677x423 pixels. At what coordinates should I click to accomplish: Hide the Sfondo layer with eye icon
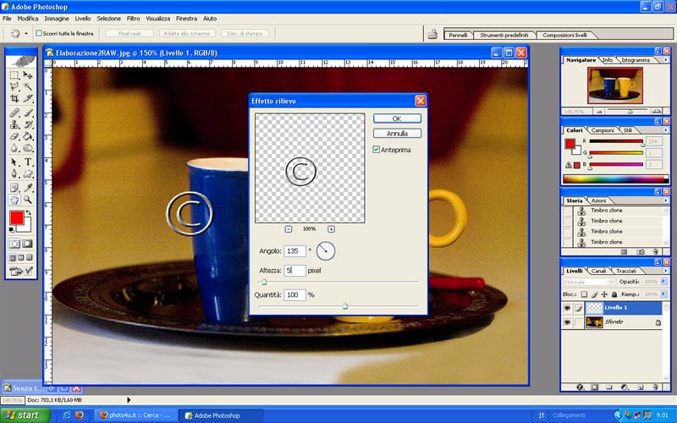click(x=567, y=322)
